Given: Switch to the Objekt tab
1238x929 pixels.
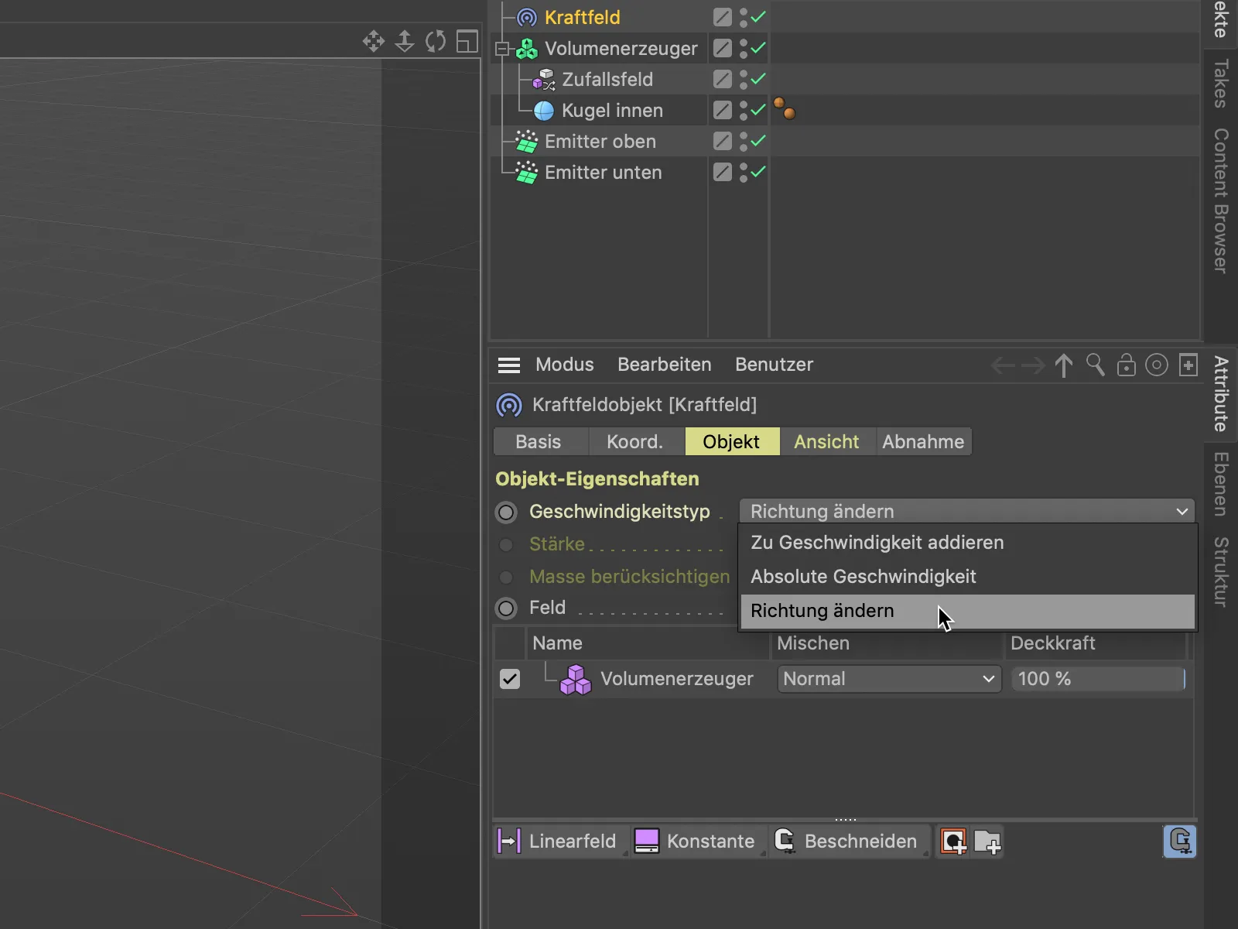Looking at the screenshot, I should coord(732,442).
